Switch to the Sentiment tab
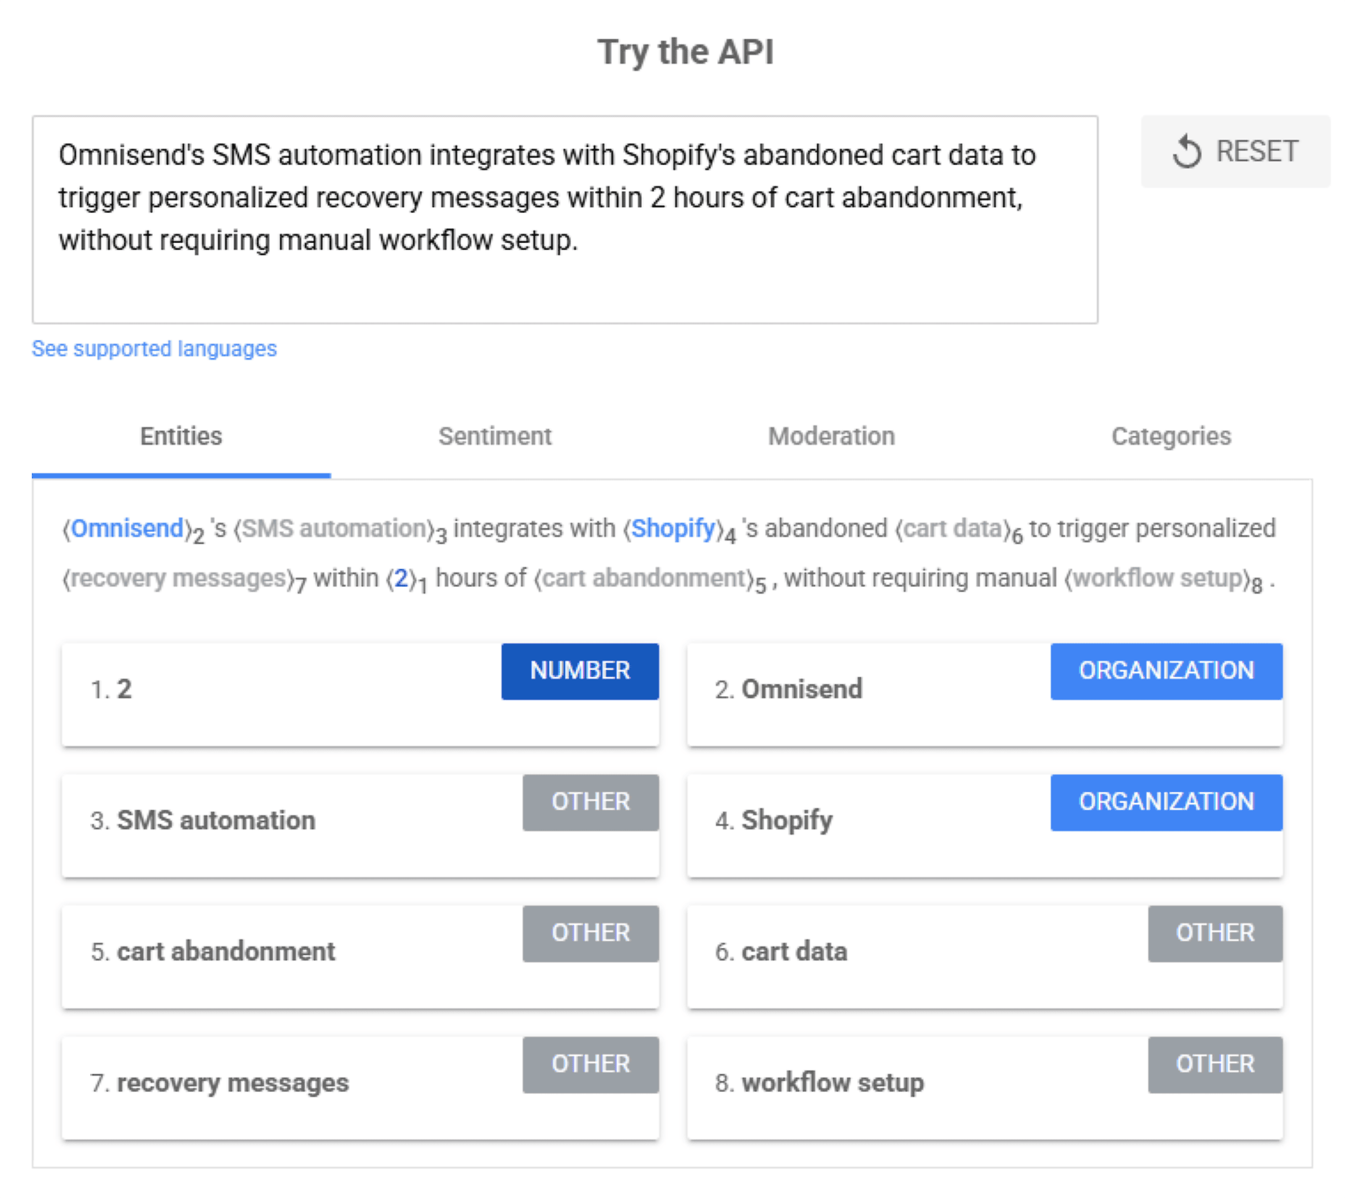The image size is (1345, 1198). tap(494, 436)
